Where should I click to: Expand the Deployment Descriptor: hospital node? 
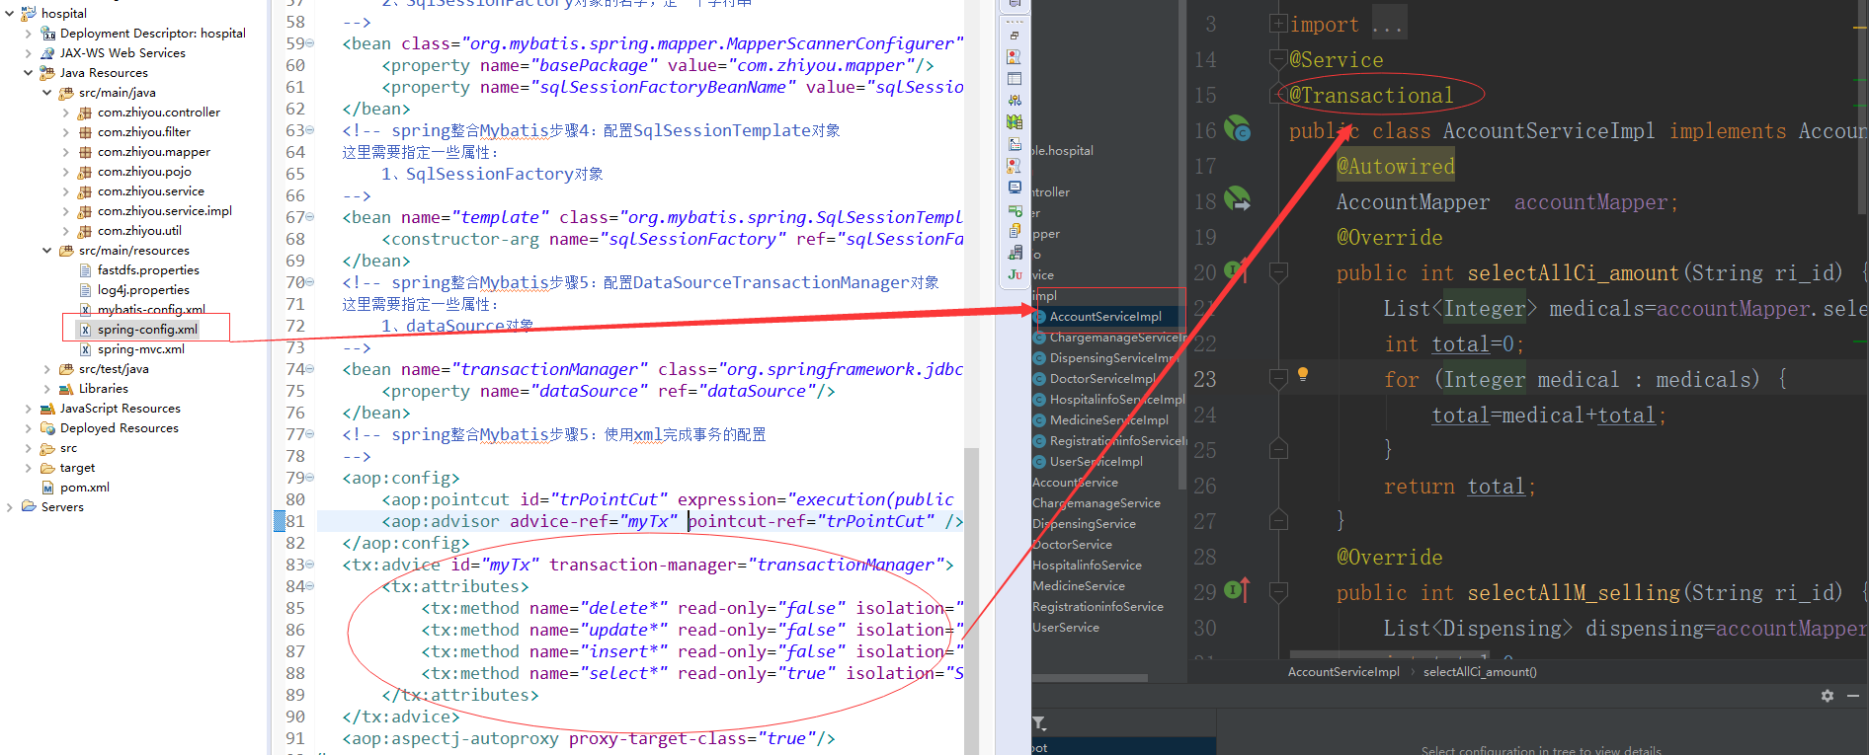pos(28,34)
